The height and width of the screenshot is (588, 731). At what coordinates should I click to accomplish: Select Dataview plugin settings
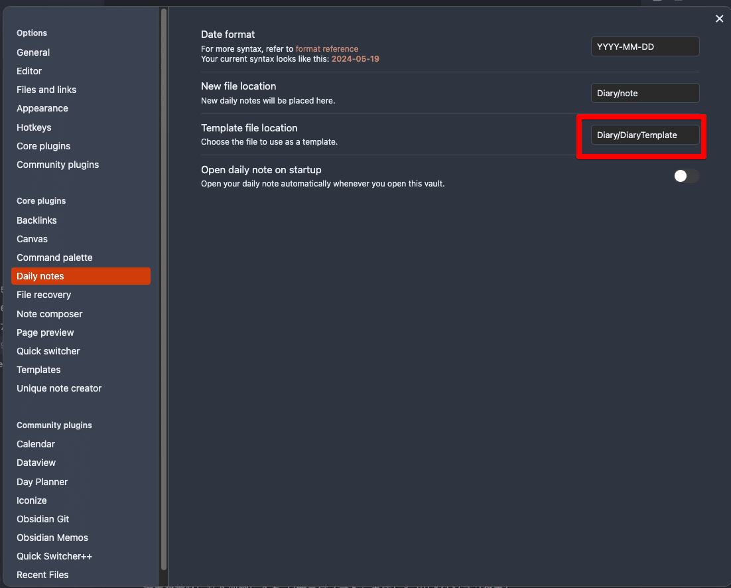[36, 463]
